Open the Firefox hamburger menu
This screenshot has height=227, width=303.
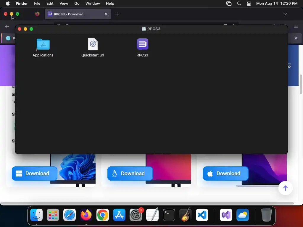(296, 26)
